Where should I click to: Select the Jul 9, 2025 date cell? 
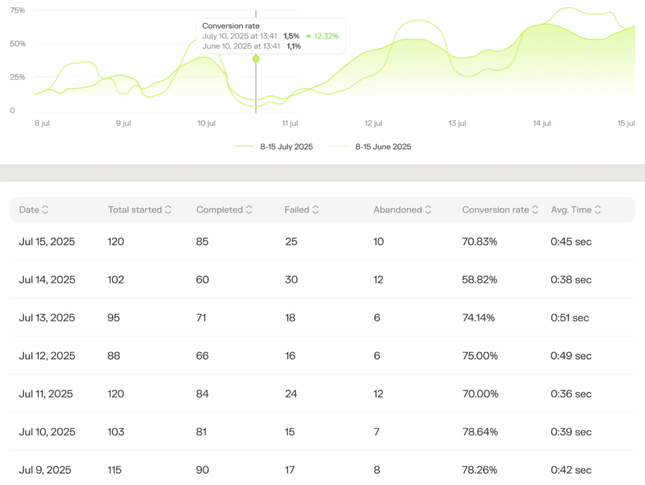(x=45, y=470)
